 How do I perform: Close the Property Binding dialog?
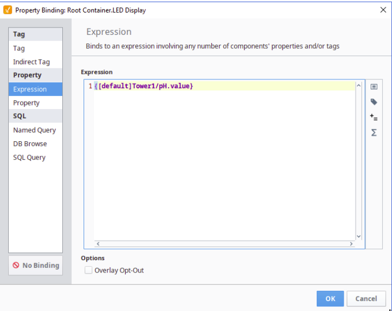coord(383,10)
